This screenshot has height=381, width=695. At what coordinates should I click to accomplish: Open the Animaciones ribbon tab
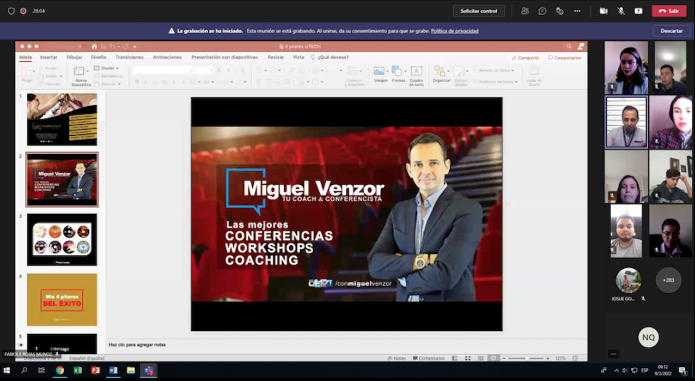pyautogui.click(x=167, y=57)
